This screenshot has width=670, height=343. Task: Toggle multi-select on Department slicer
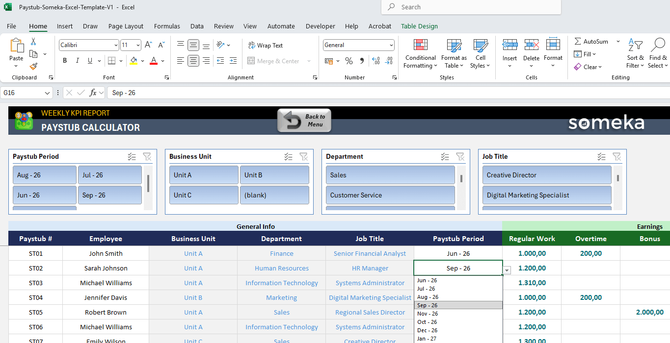[x=445, y=157]
